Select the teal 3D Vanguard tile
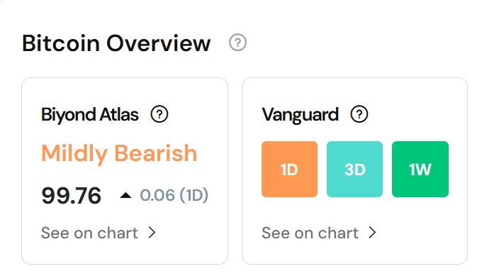The width and height of the screenshot is (482, 276). click(354, 170)
